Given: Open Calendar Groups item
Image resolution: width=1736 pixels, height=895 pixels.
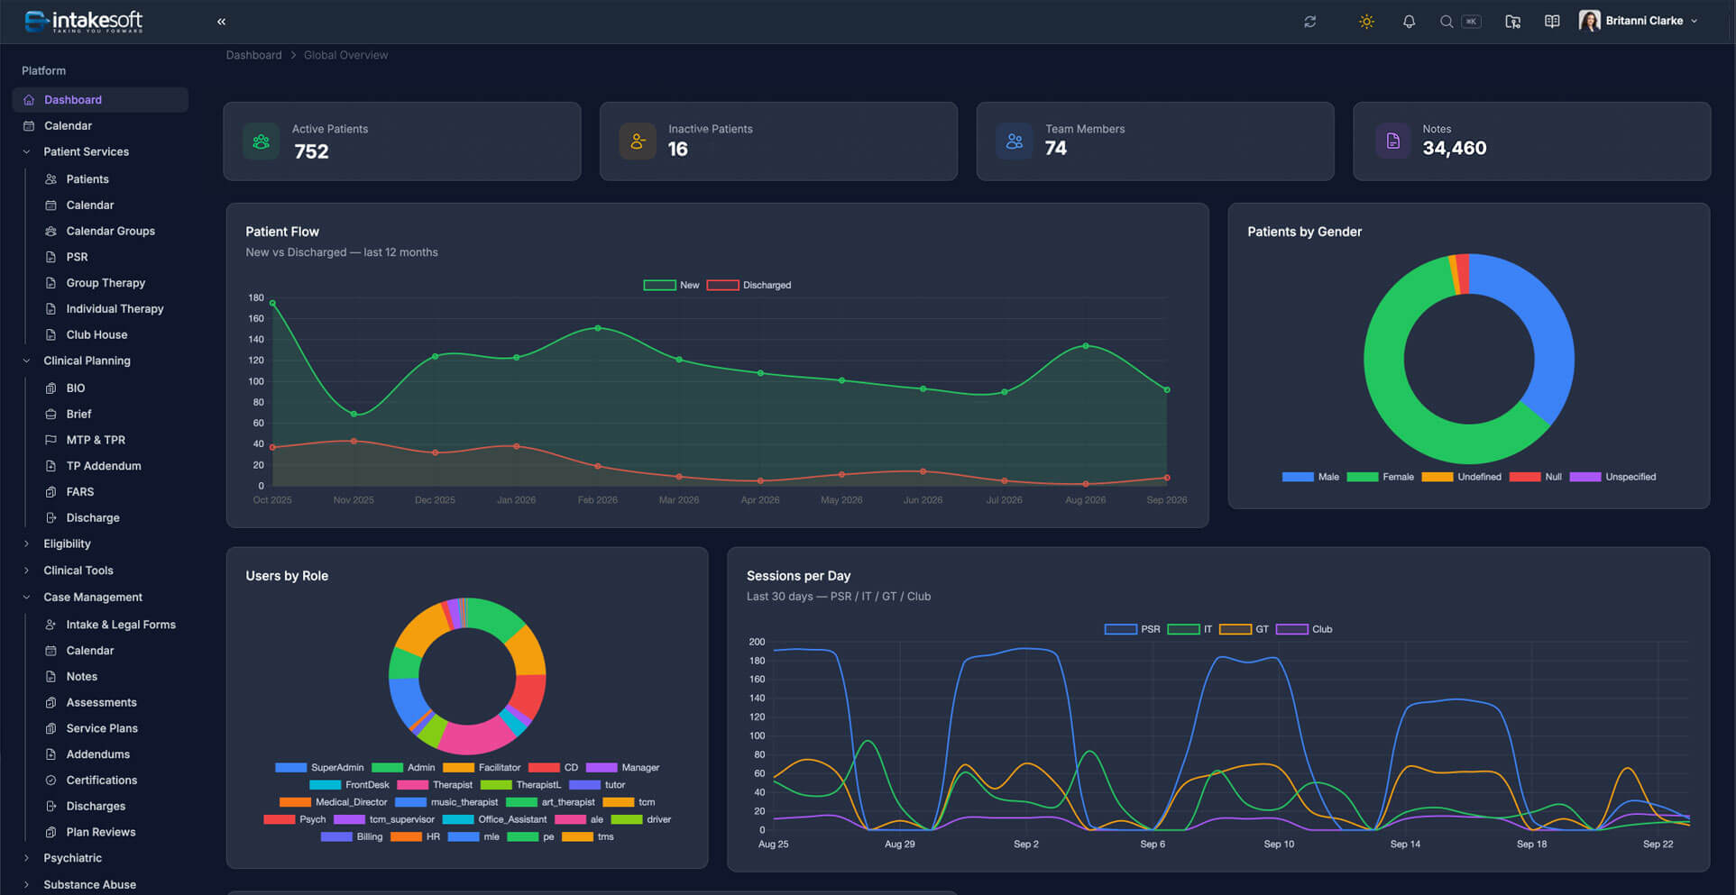Looking at the screenshot, I should [x=110, y=231].
